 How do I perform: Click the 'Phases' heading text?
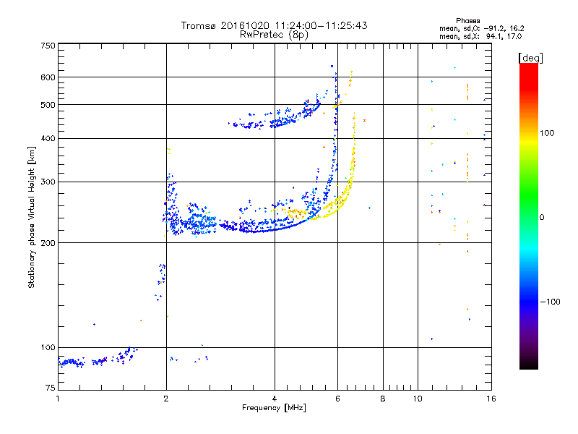point(467,21)
